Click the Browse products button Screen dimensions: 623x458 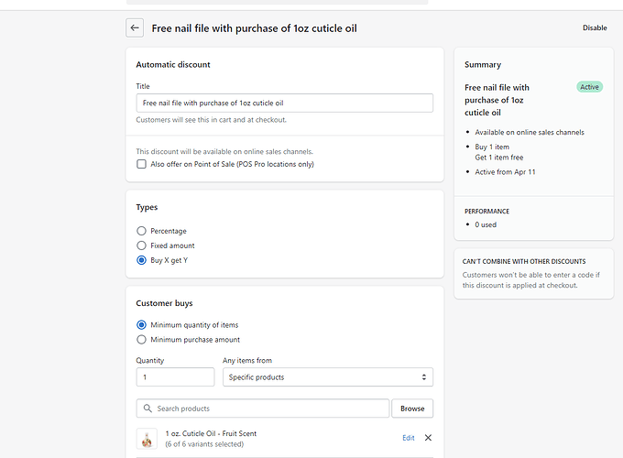(412, 409)
